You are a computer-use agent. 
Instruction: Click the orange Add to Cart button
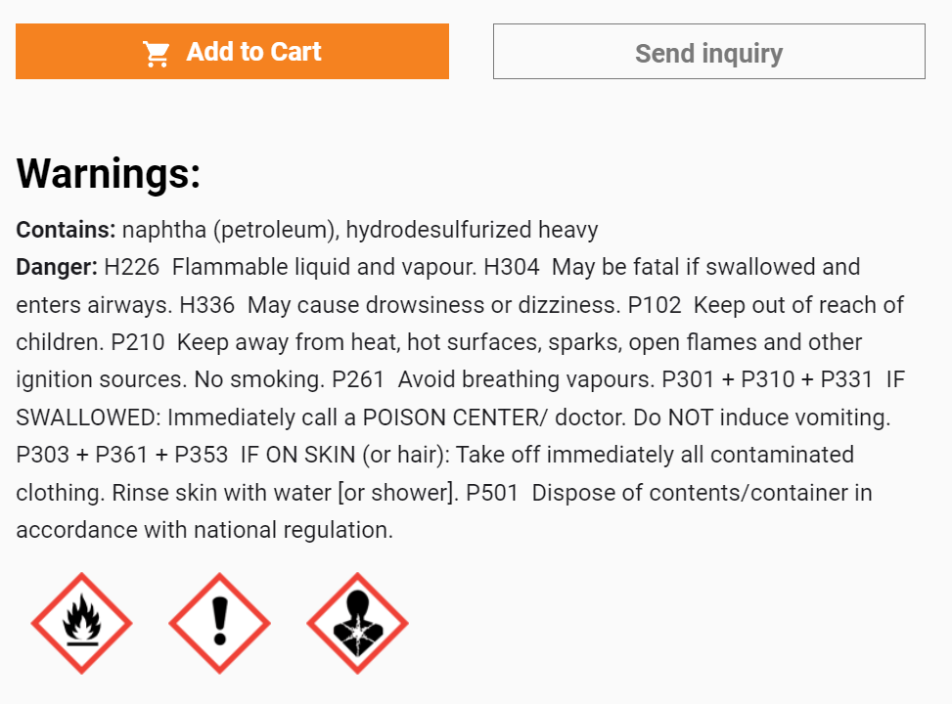click(232, 52)
